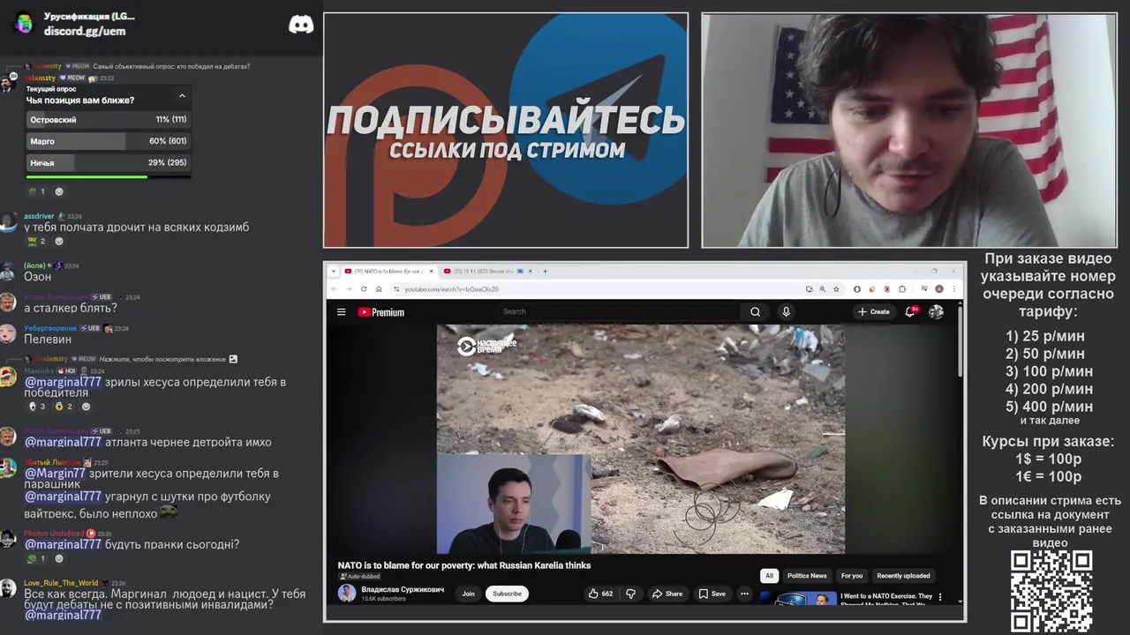
Task: Collapse the current poll chevron
Action: pyautogui.click(x=182, y=95)
